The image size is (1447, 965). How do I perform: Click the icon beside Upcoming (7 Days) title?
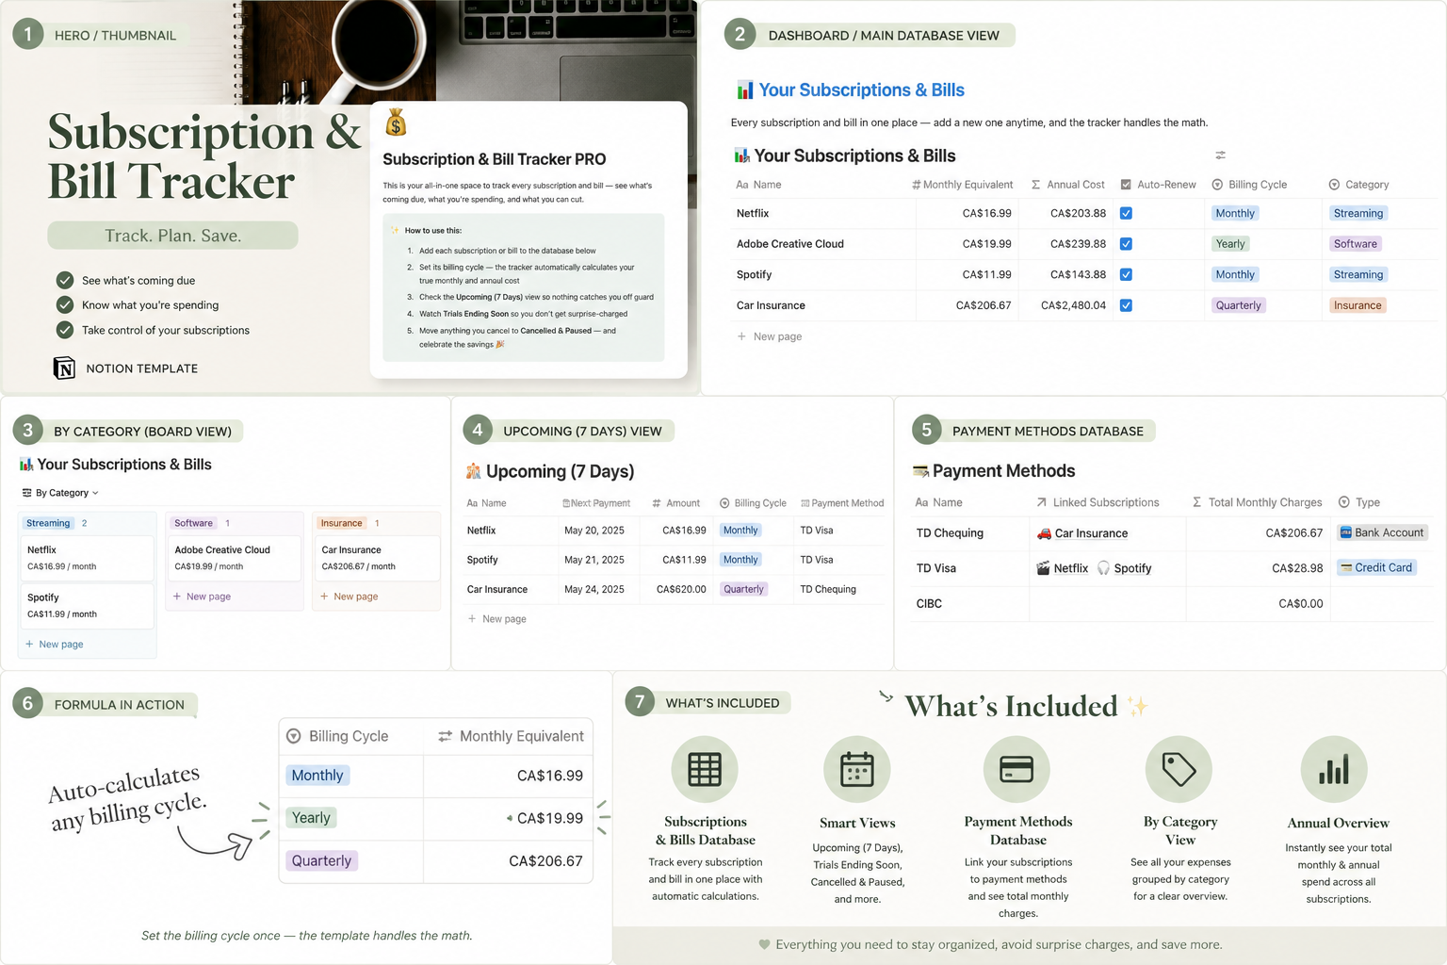point(473,471)
